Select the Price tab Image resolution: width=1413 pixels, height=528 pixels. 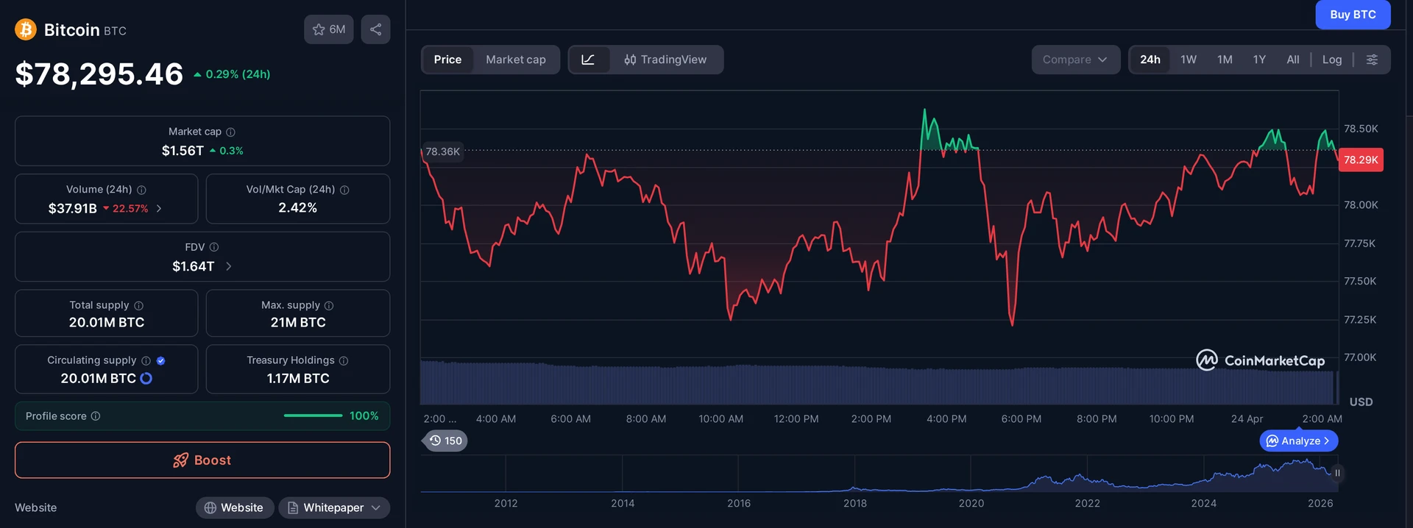point(447,60)
